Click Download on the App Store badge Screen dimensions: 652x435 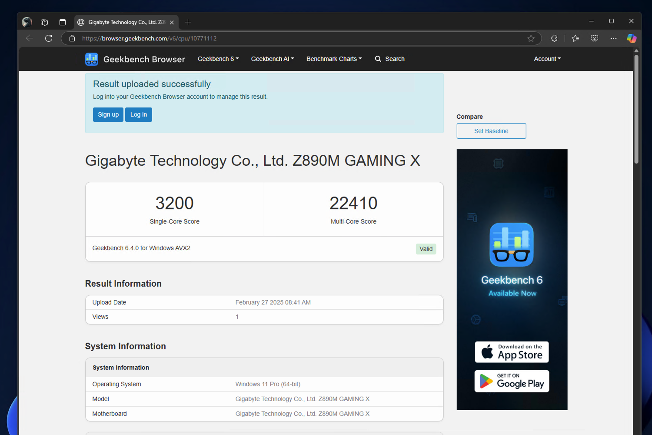pos(512,352)
